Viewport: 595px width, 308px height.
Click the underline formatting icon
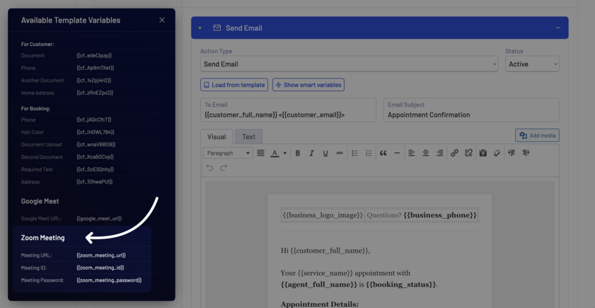point(325,153)
